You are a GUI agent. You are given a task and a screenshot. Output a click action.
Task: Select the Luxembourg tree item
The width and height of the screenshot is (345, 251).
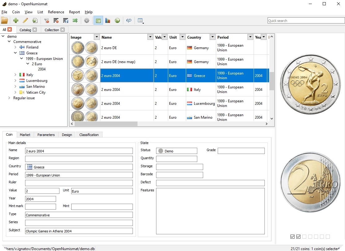(37, 81)
